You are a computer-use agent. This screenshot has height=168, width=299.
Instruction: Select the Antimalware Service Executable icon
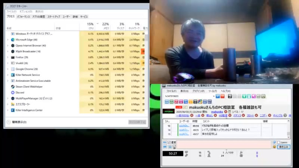(13, 81)
